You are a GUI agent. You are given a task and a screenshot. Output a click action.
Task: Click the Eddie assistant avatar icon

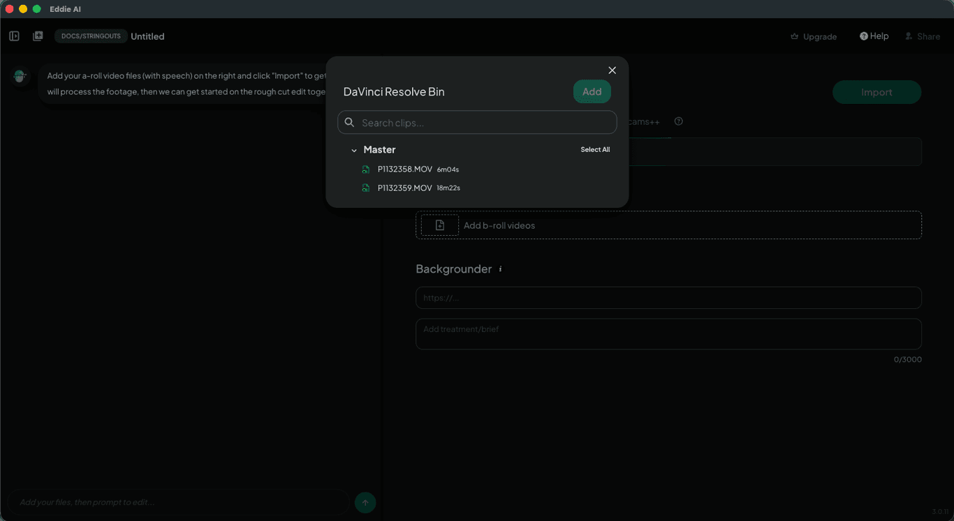(x=20, y=76)
